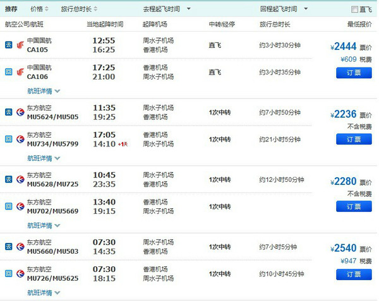Expand 航班详情 under MU734/MU5799
This screenshot has height=301, width=379.
pyautogui.click(x=44, y=158)
